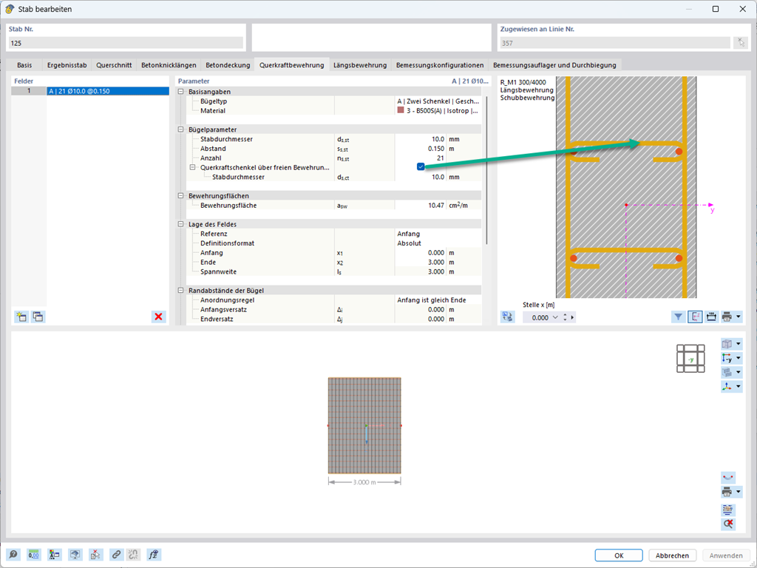Click the Bügeltyp value A | Zwei Schenkel
This screenshot has height=568, width=757.
[x=438, y=101]
